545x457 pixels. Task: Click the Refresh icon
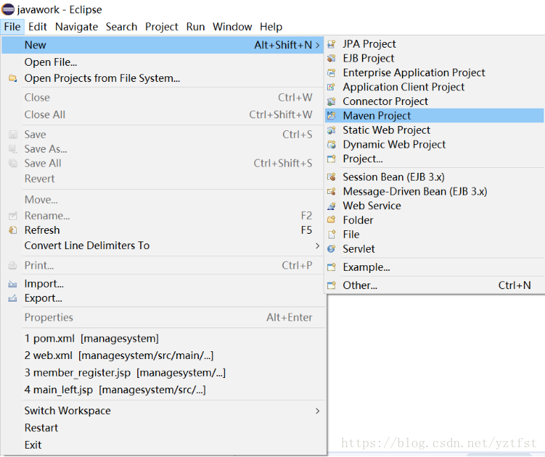13,230
